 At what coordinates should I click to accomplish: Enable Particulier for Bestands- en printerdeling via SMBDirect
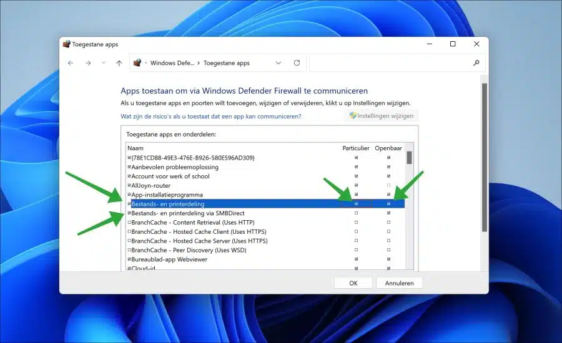357,213
